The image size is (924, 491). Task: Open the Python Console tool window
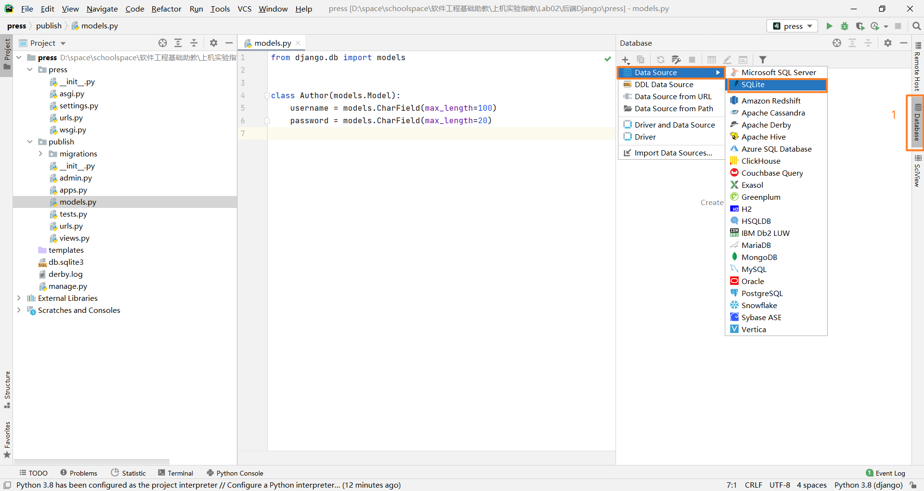pos(235,473)
